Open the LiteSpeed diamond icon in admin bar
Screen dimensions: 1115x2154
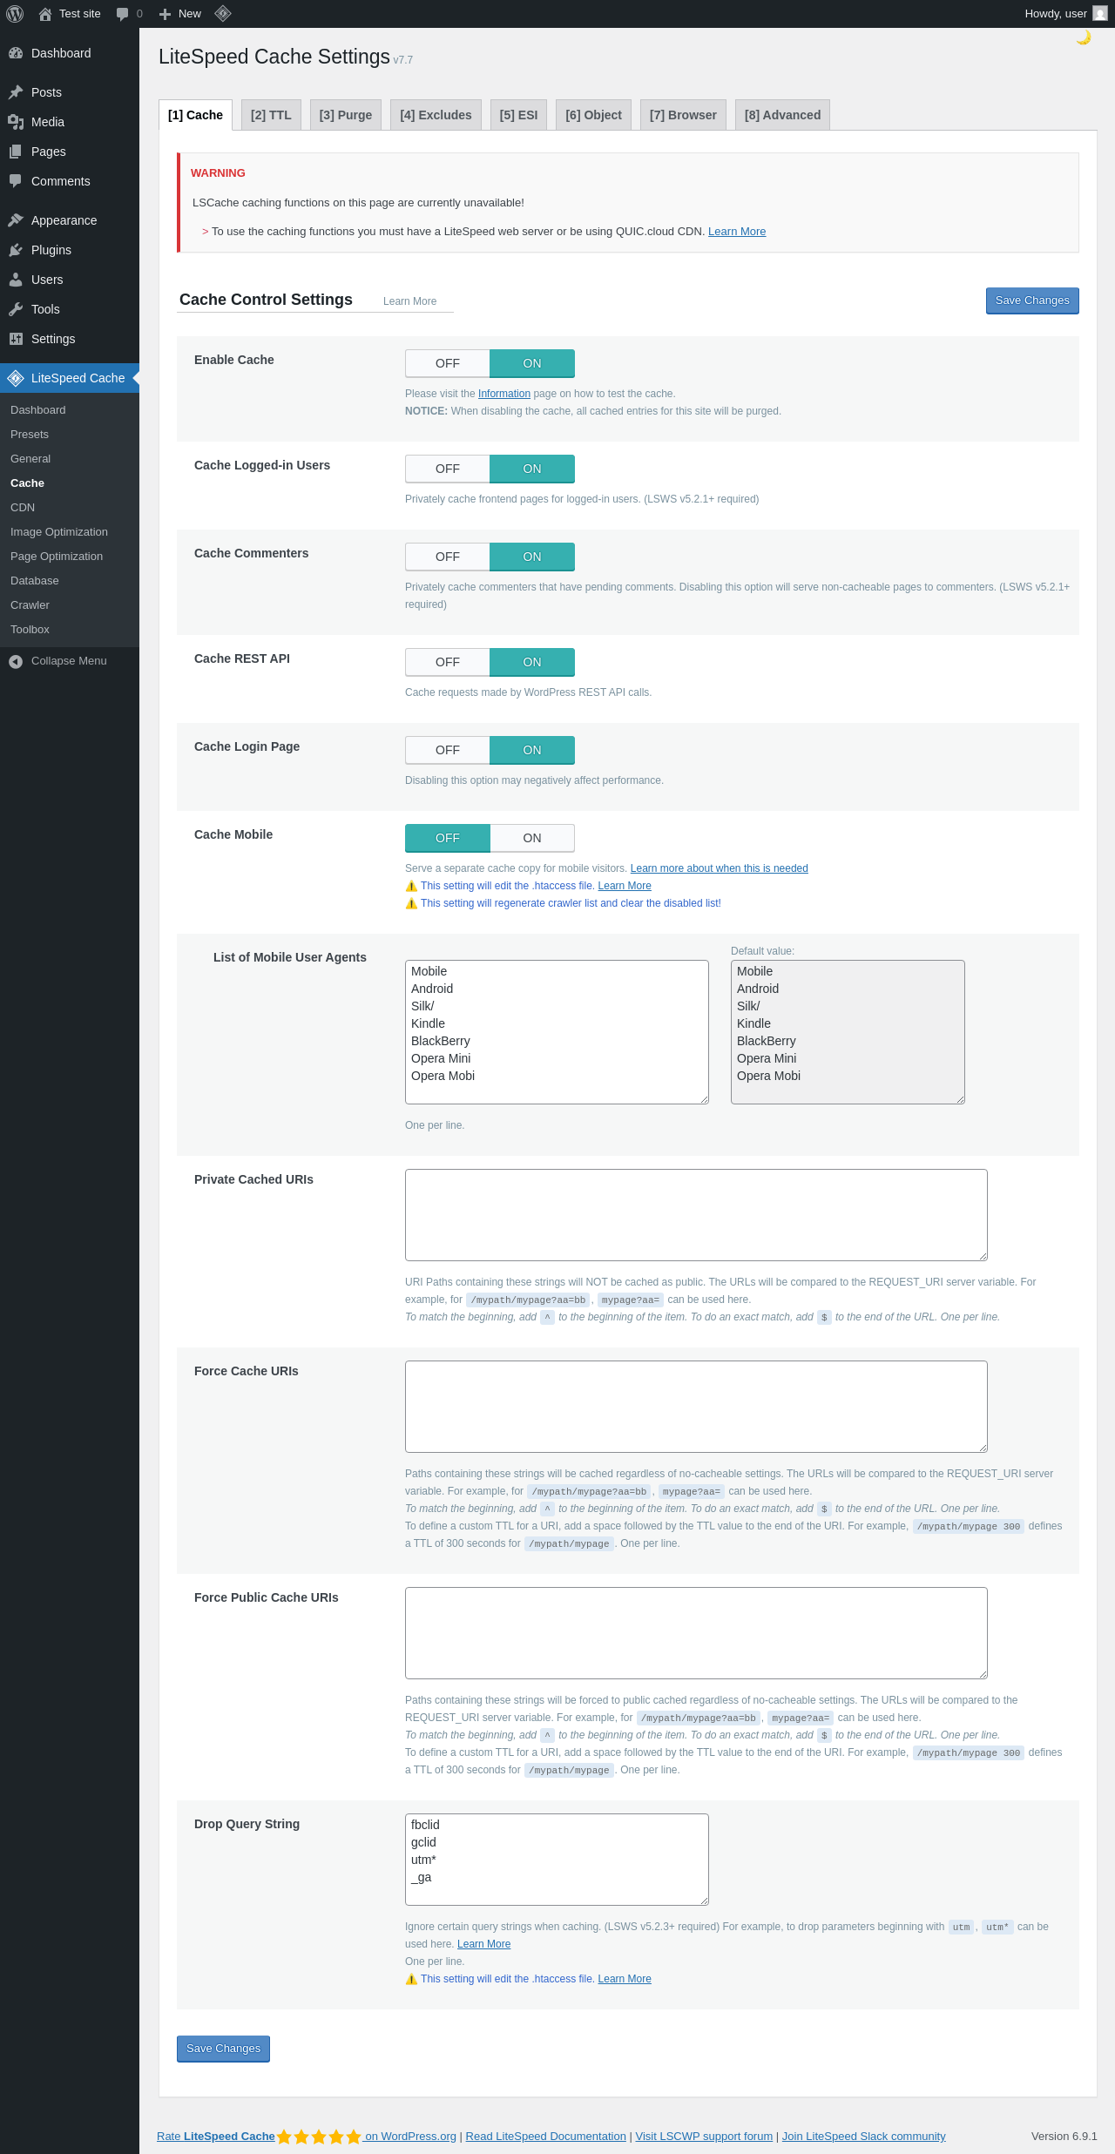tap(223, 13)
